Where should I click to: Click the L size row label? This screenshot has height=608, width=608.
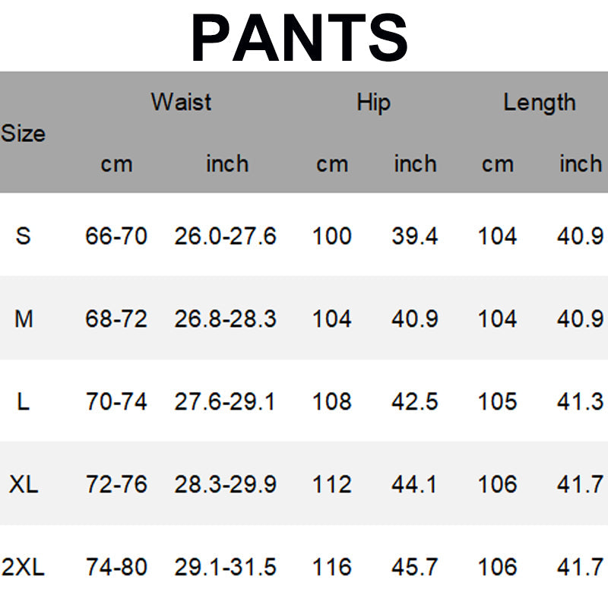pos(24,401)
